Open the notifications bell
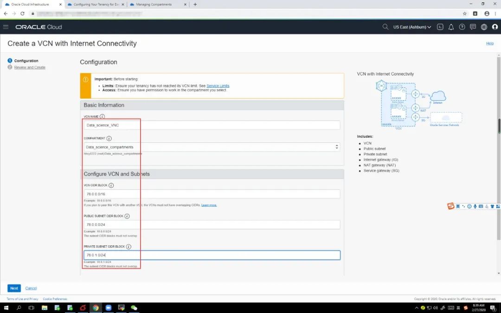This screenshot has height=313, width=501. (451, 27)
